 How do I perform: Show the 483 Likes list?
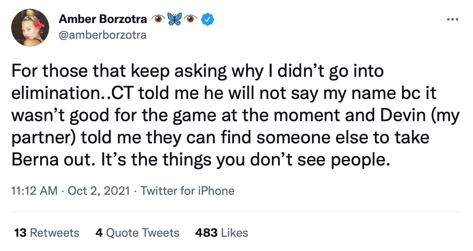221,232
